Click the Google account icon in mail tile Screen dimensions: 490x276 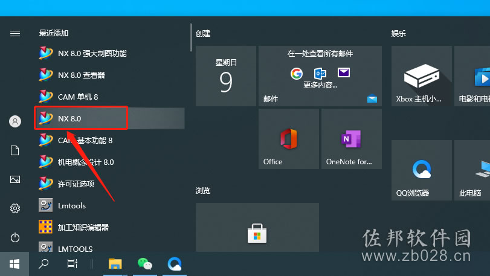297,74
